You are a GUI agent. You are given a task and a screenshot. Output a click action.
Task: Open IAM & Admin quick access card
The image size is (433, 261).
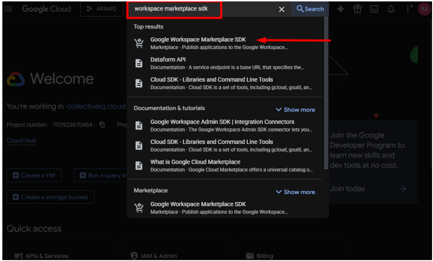tap(176, 250)
